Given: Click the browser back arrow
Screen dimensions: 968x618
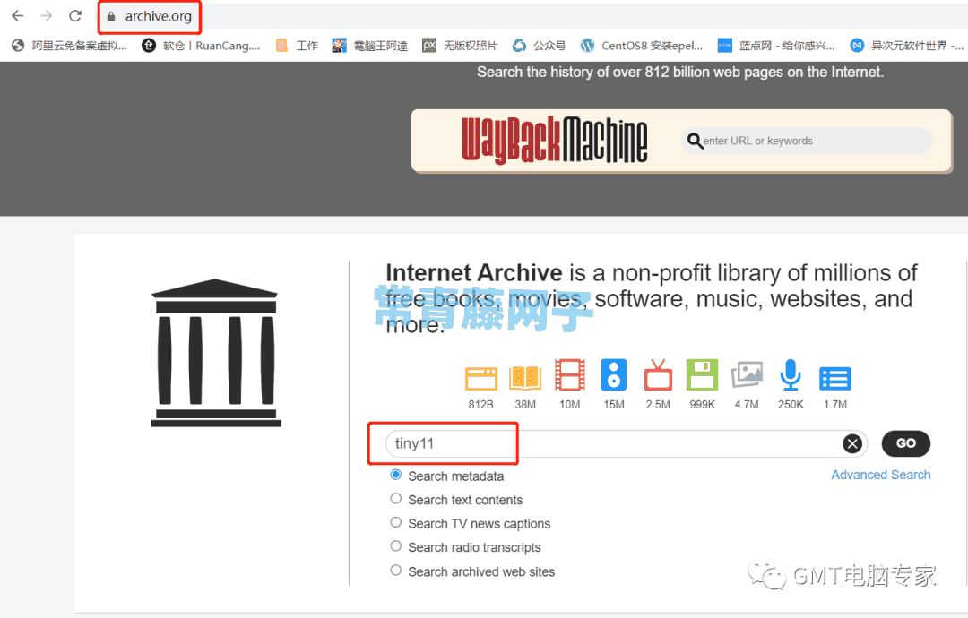Looking at the screenshot, I should click(18, 16).
